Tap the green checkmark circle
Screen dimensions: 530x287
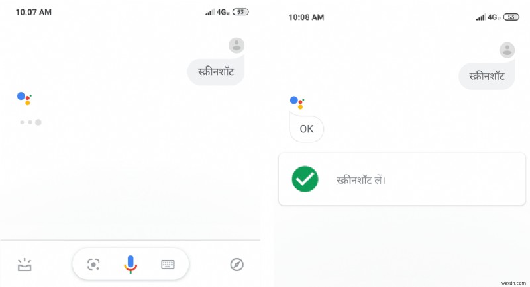click(x=305, y=179)
